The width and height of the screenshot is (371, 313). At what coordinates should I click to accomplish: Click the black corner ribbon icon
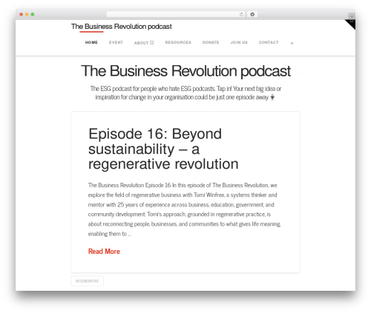point(352,23)
